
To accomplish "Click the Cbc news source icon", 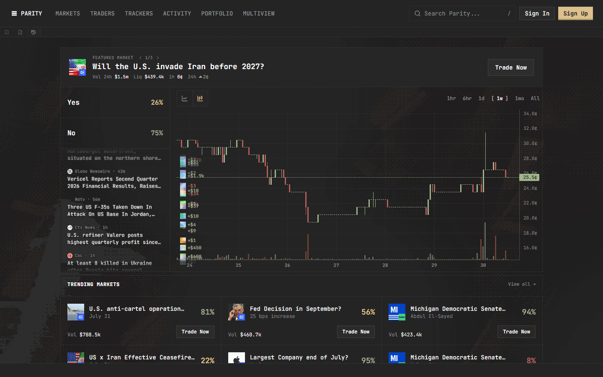I will coord(70,256).
